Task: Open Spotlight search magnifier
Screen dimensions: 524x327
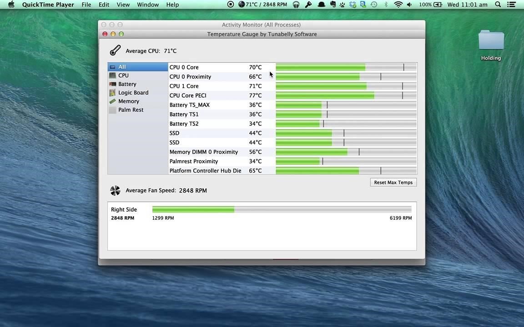Action: tap(498, 5)
